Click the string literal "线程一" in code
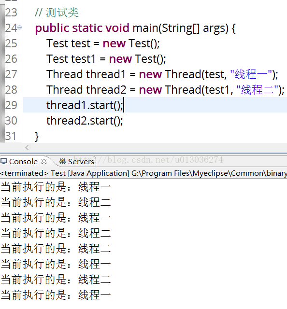This screenshot has width=287, height=309. 251,74
